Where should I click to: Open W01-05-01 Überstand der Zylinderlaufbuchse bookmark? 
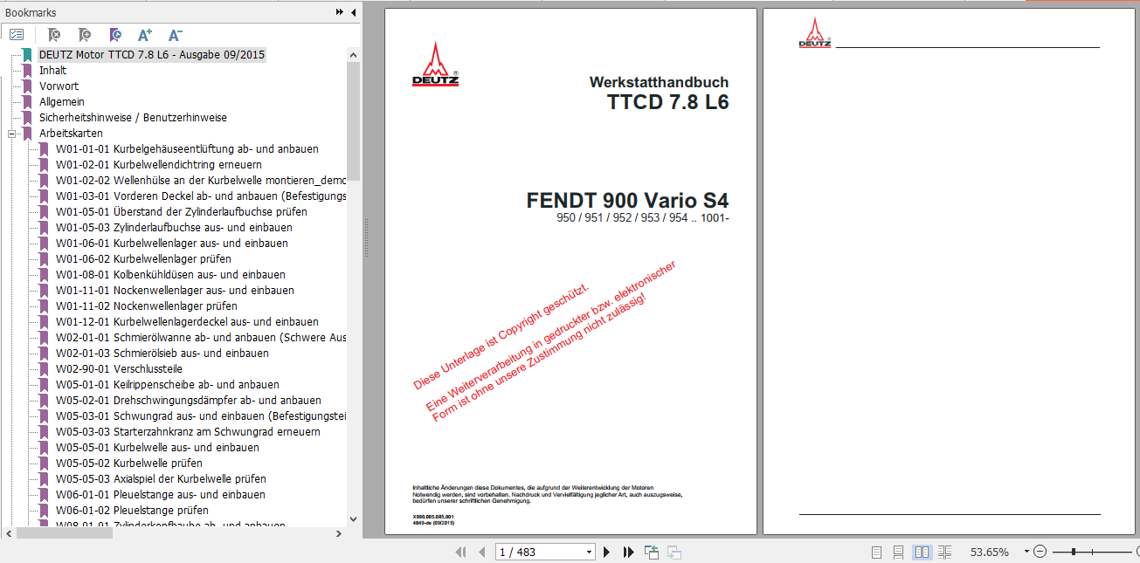pyautogui.click(x=182, y=211)
